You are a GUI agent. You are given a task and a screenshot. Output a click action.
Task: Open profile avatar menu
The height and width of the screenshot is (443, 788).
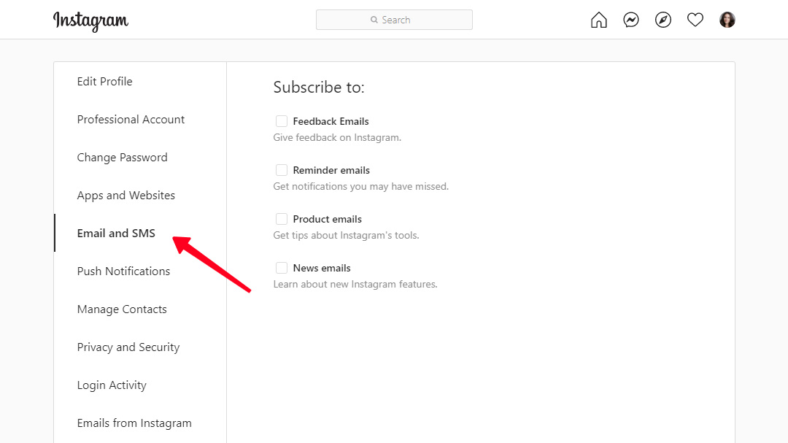click(x=727, y=20)
